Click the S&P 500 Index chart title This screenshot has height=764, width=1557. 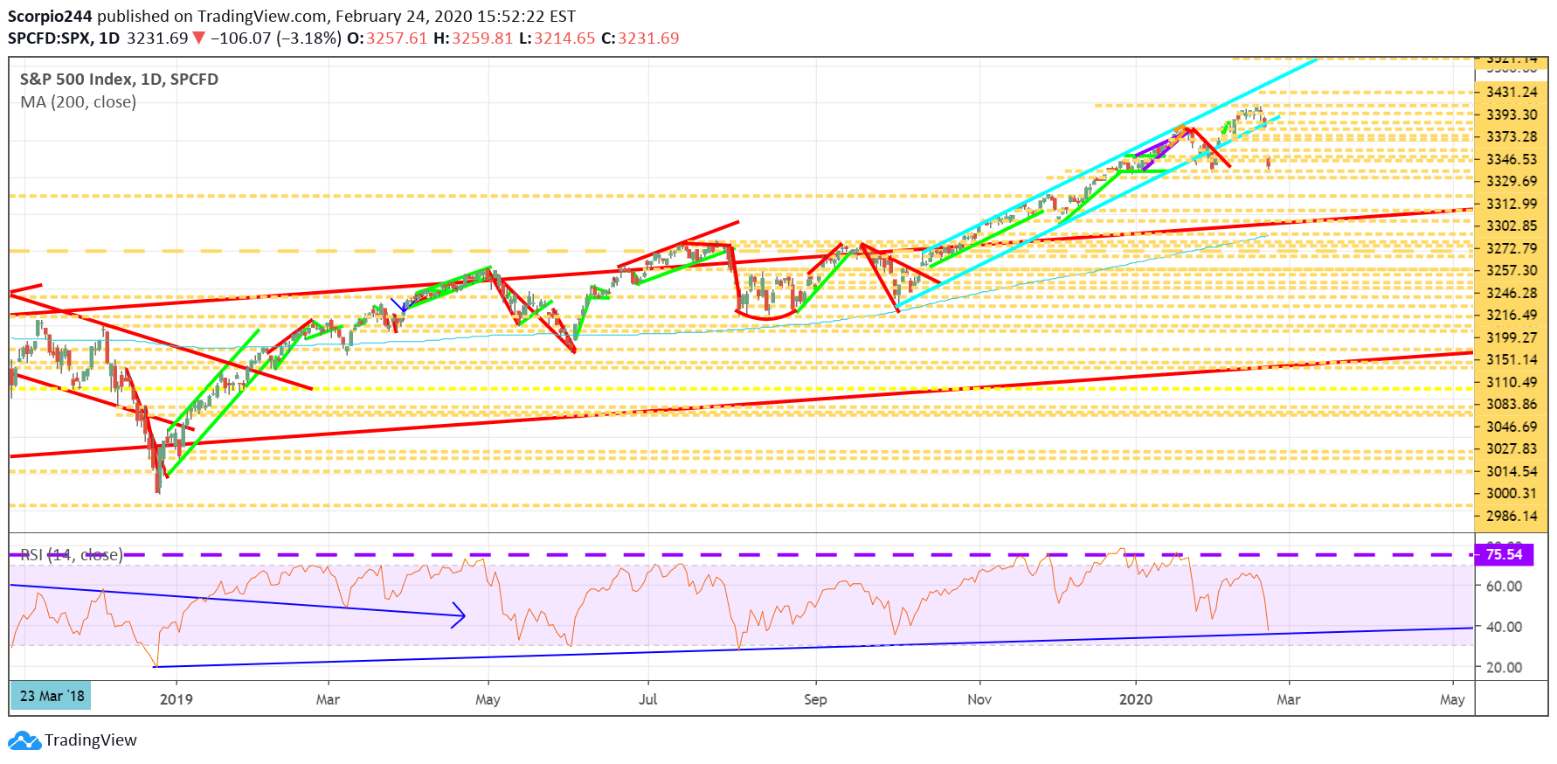click(x=119, y=80)
